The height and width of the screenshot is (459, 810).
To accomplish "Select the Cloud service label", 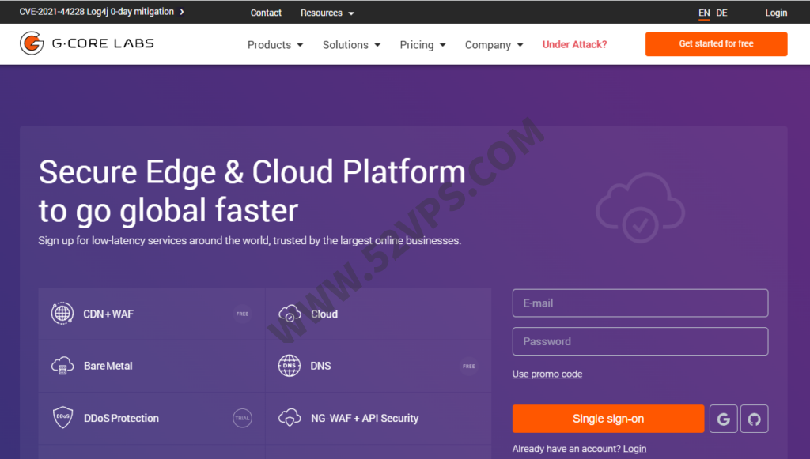I will [324, 314].
